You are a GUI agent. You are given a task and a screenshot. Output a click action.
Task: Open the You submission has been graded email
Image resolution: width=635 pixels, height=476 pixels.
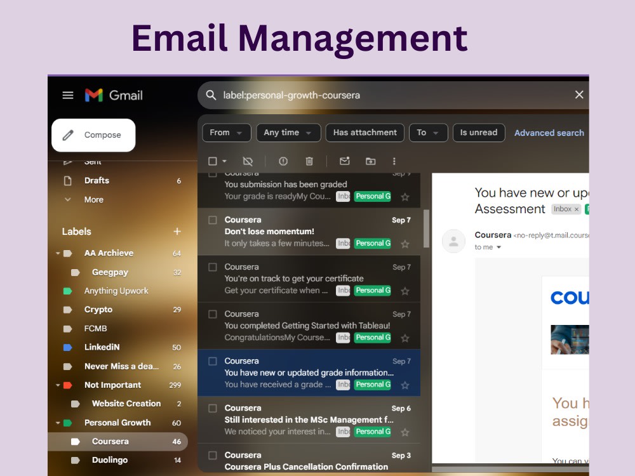coord(309,190)
